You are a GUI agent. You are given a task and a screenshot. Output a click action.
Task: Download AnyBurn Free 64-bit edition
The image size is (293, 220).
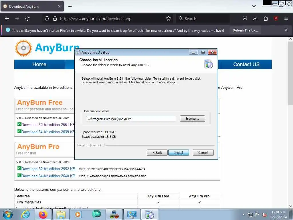pyautogui.click(x=48, y=132)
